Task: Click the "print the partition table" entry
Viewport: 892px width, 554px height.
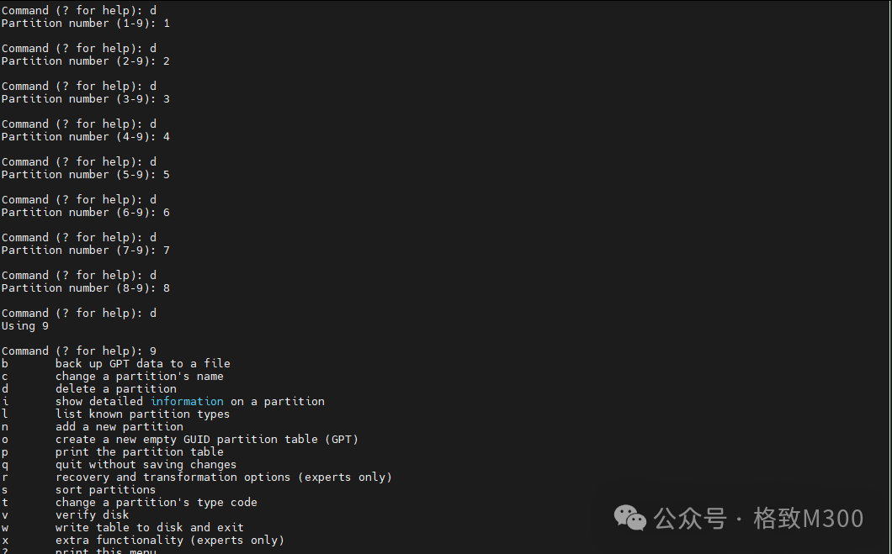Action: pyautogui.click(x=139, y=451)
